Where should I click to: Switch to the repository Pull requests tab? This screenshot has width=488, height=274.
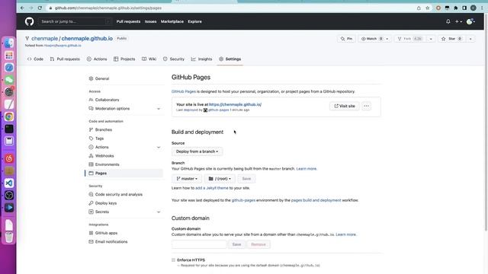pyautogui.click(x=65, y=59)
